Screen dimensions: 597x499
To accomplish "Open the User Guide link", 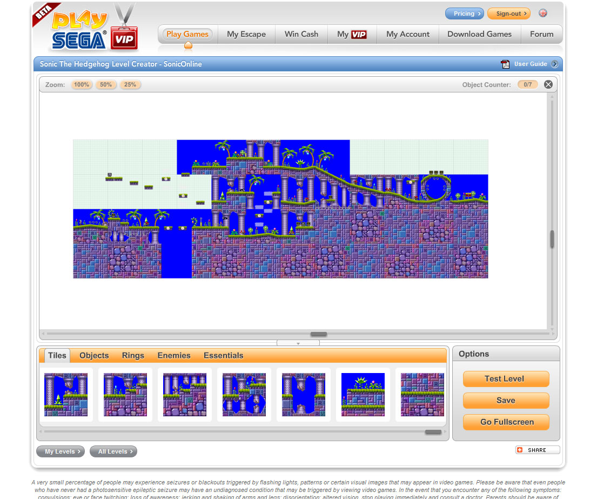I will [531, 64].
